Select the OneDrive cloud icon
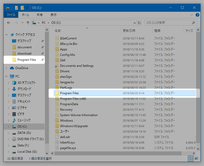Image resolution: width=204 pixels, height=166 pixels. click(x=12, y=68)
